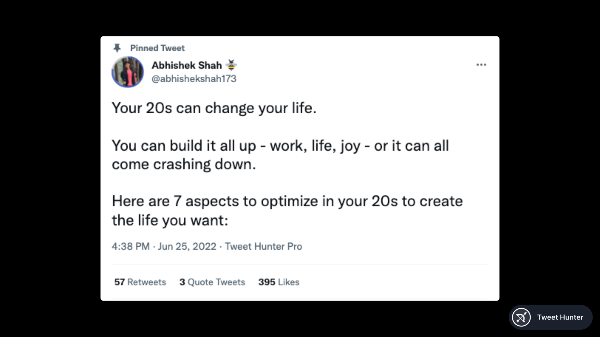Click the line 'come crashing down.'
600x337 pixels.
(x=184, y=164)
